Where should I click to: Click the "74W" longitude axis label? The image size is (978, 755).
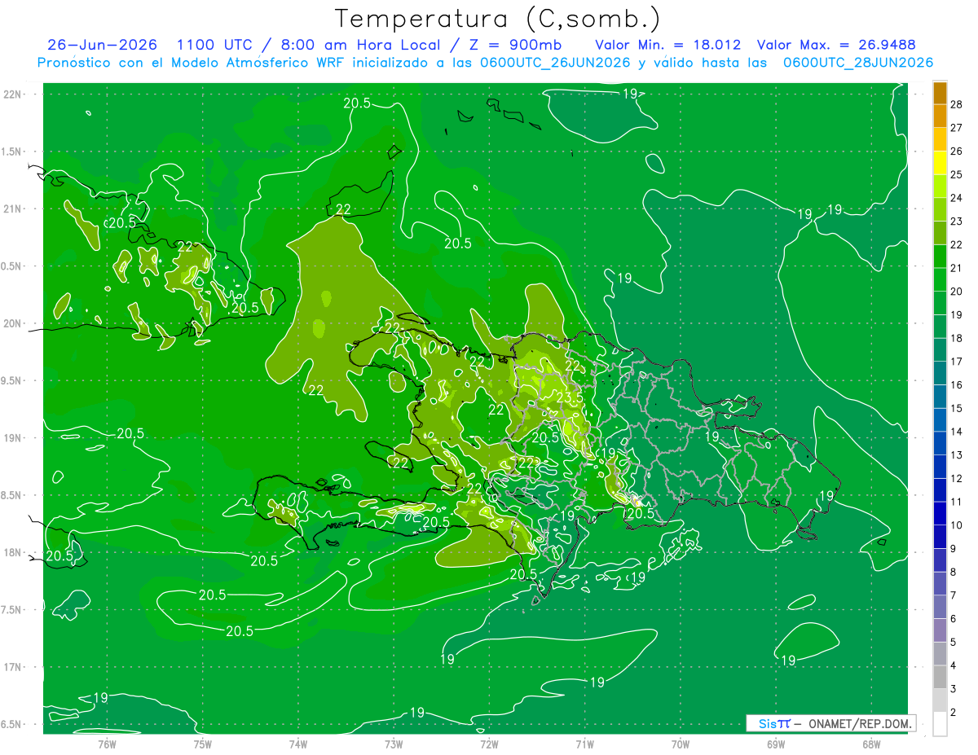tap(298, 743)
